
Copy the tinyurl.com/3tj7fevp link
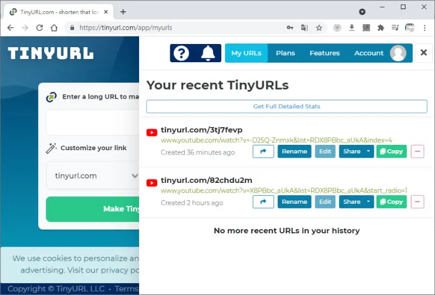pyautogui.click(x=392, y=151)
